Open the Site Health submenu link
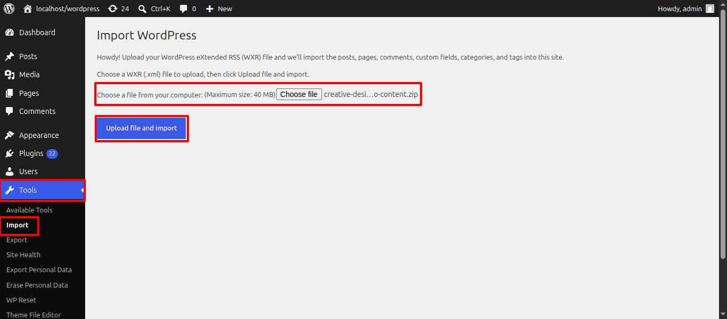The height and width of the screenshot is (319, 727). tap(23, 255)
